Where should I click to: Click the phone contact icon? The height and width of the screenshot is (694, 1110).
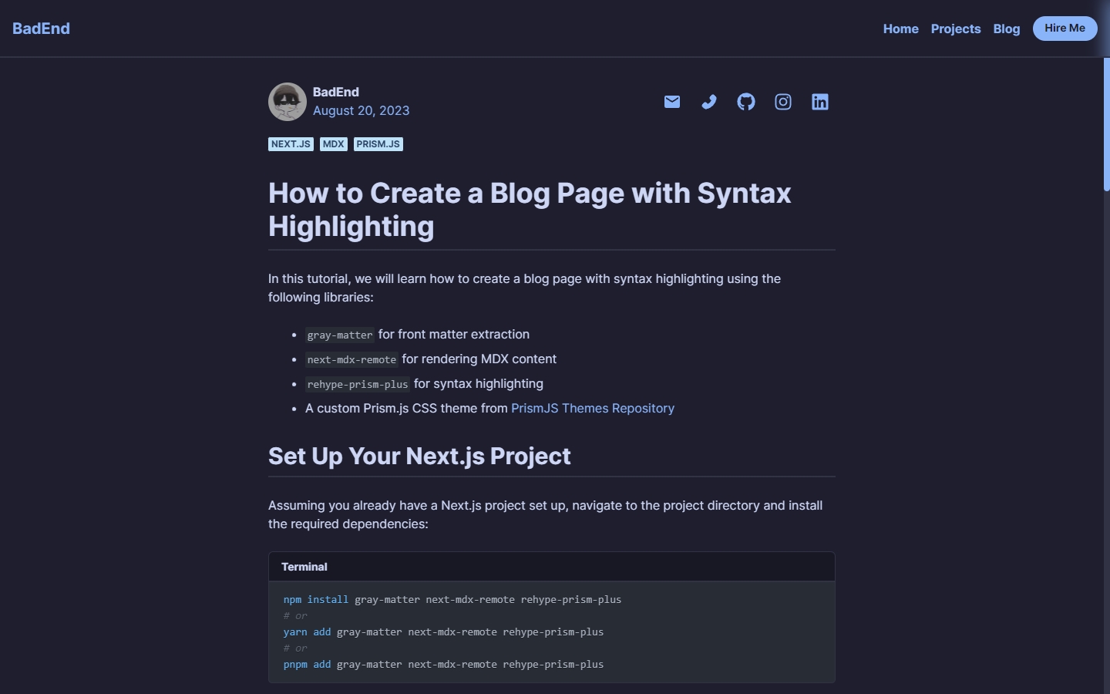pos(709,102)
